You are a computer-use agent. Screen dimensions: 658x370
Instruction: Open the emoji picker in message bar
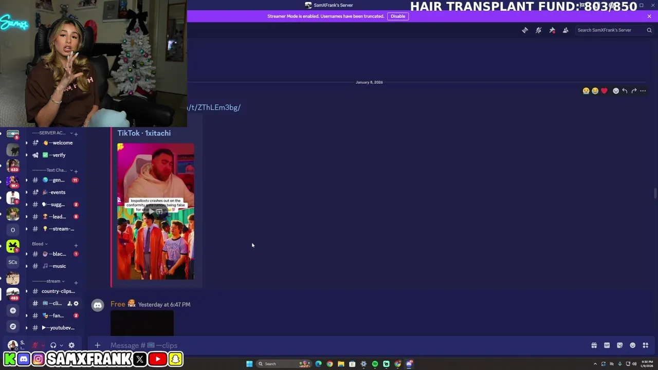(632, 345)
